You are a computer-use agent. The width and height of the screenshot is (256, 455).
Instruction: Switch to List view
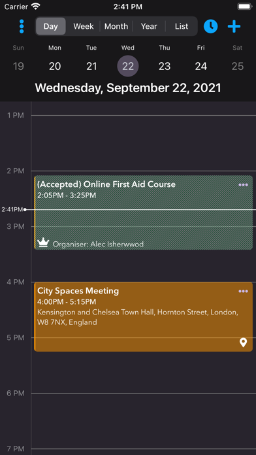coord(182,26)
